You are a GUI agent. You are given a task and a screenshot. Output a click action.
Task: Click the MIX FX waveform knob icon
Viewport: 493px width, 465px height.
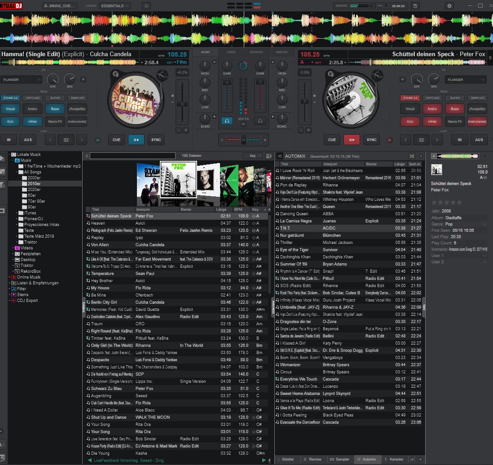(243, 124)
